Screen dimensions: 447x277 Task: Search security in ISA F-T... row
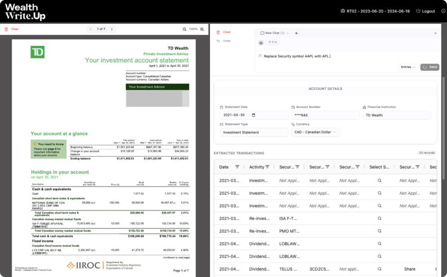click(379, 218)
